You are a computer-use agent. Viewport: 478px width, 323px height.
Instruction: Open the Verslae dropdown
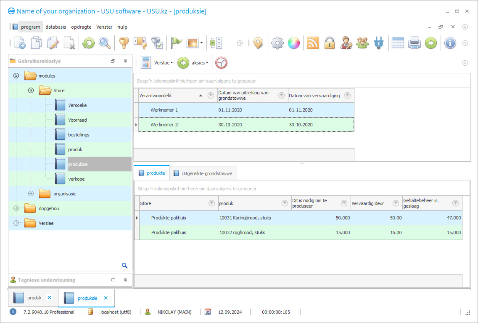[163, 63]
